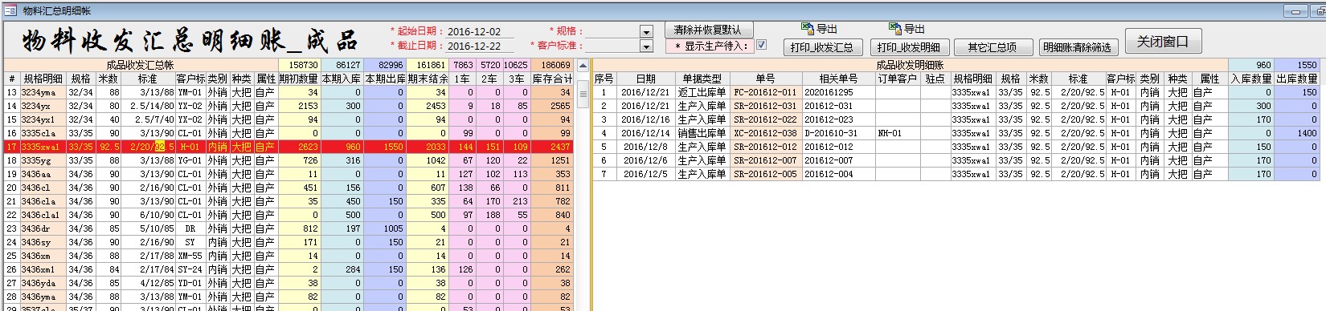This screenshot has width=1326, height=311.
Task: Select summary row 3436dr
Action: (289, 228)
